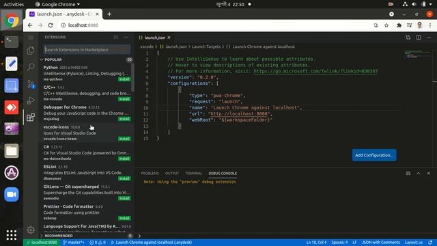Screen dimensions: 437x246
Task: Select the launch.json editor tab
Action: (155, 38)
